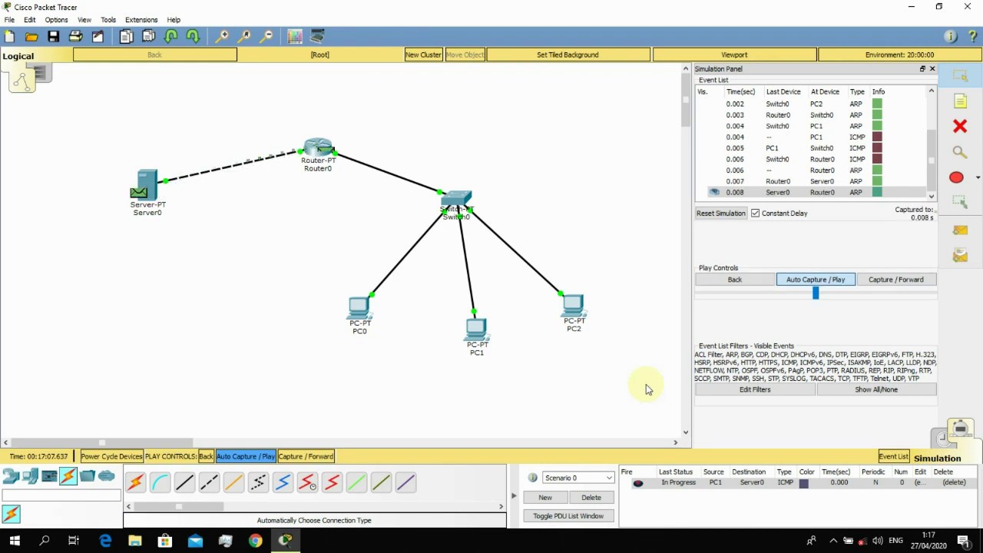Open the Extensions menu
This screenshot has height=553, width=983.
pyautogui.click(x=141, y=20)
